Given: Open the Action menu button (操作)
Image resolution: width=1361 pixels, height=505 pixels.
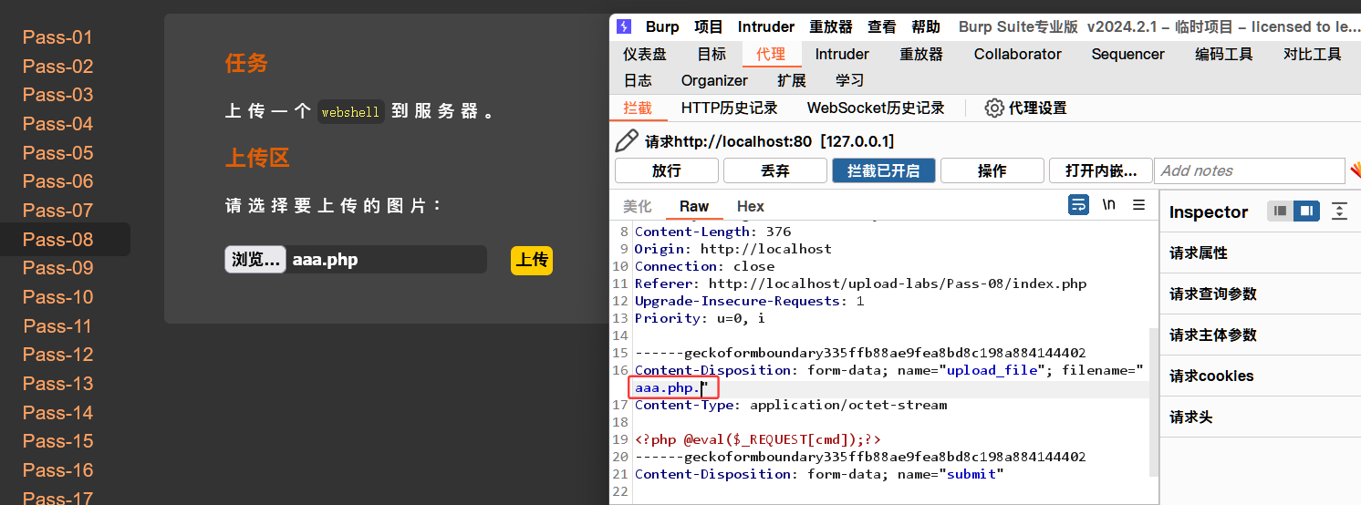Looking at the screenshot, I should pos(992,170).
